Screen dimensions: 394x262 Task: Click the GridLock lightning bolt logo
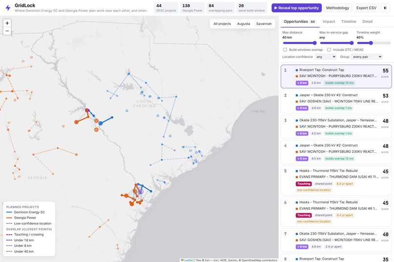[8, 8]
